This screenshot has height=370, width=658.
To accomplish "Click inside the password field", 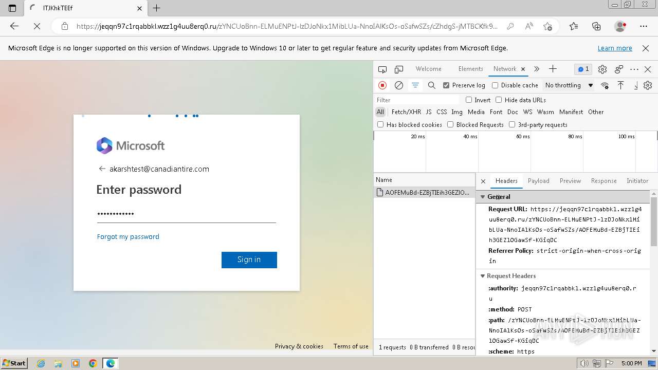I will pos(187,214).
